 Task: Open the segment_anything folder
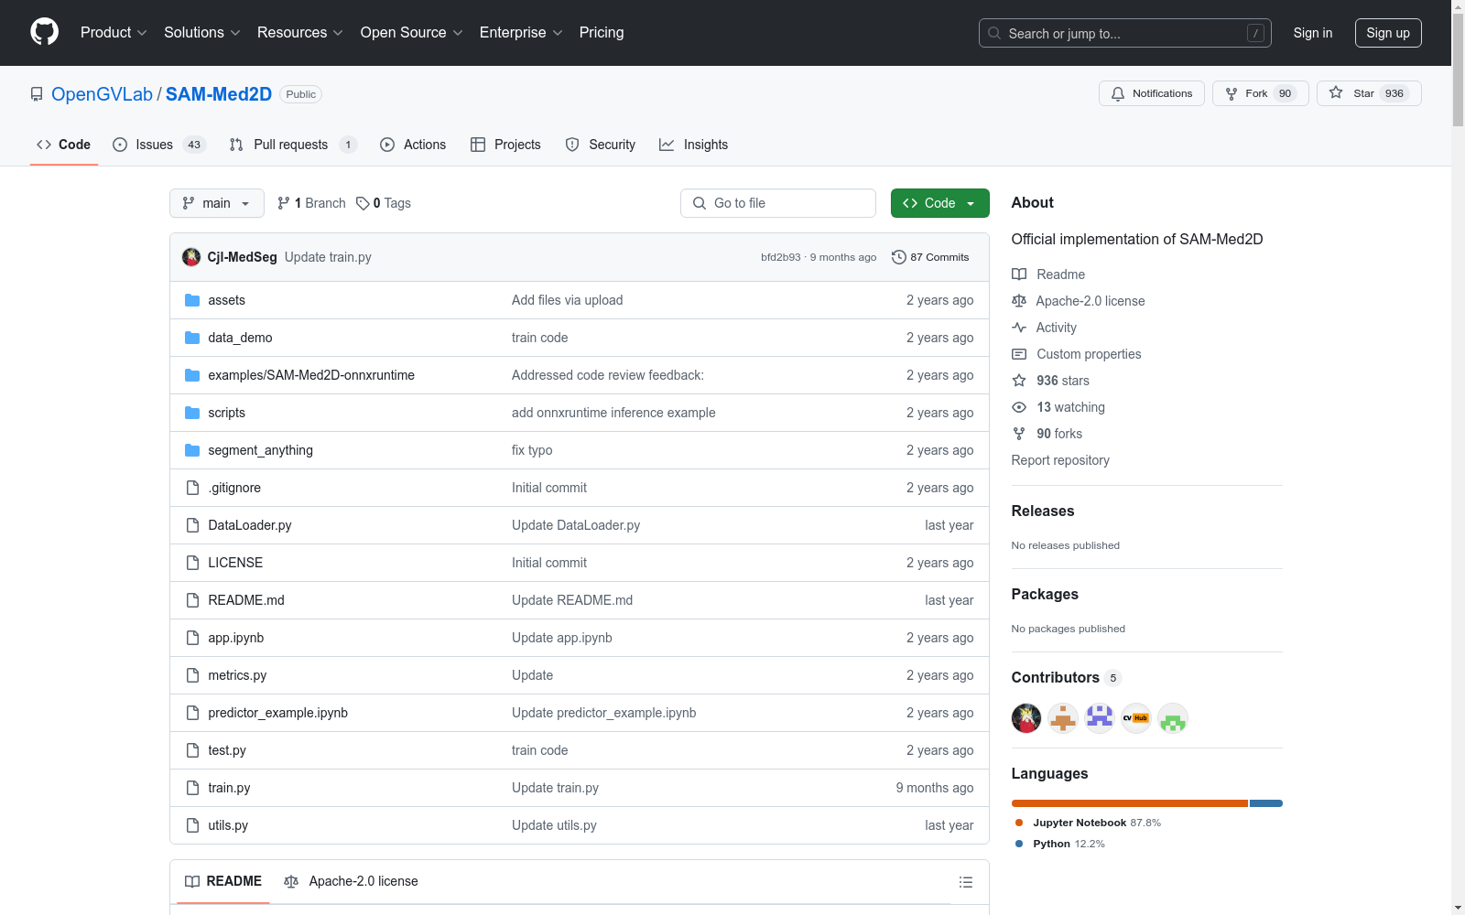[x=260, y=450]
